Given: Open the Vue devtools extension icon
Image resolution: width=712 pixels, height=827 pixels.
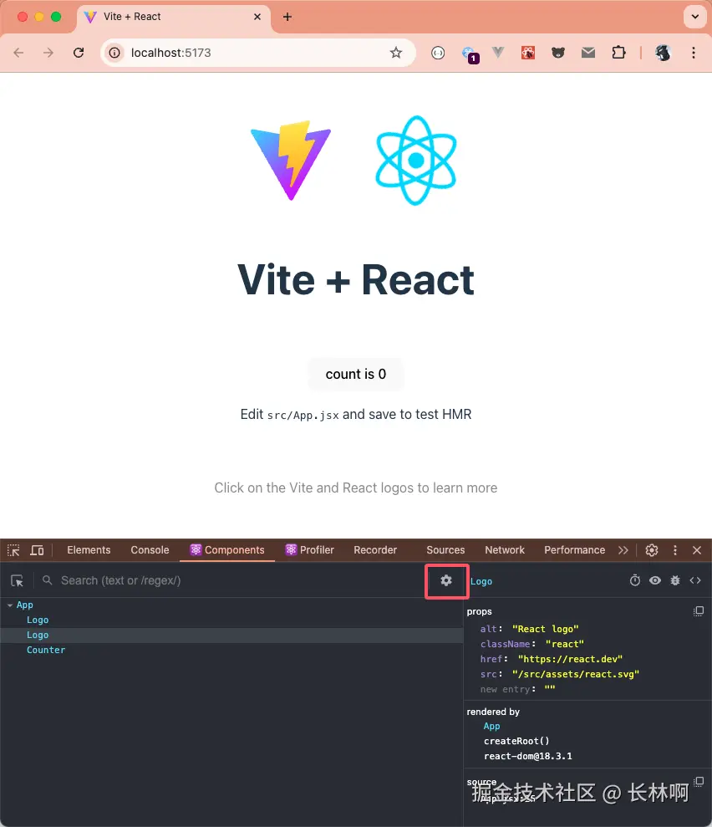Looking at the screenshot, I should 498,53.
